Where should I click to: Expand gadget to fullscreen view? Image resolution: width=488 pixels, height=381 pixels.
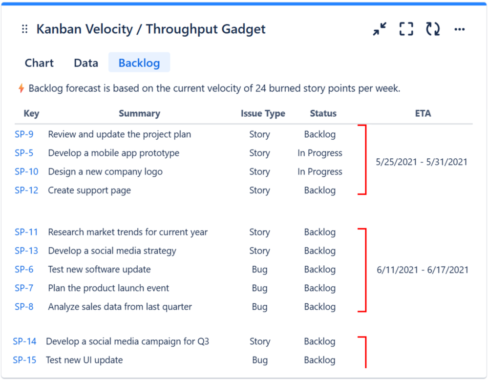tap(406, 29)
